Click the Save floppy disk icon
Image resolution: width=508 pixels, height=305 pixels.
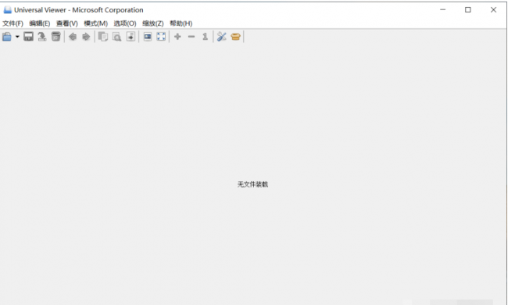pyautogui.click(x=28, y=37)
